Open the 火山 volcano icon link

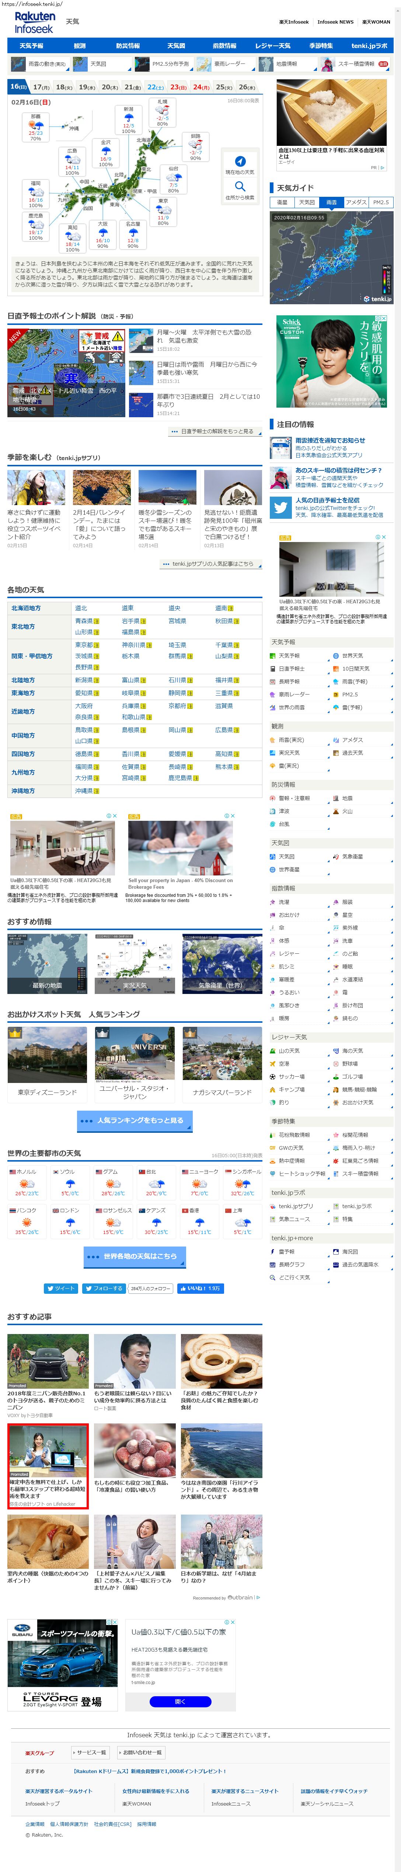click(x=337, y=811)
